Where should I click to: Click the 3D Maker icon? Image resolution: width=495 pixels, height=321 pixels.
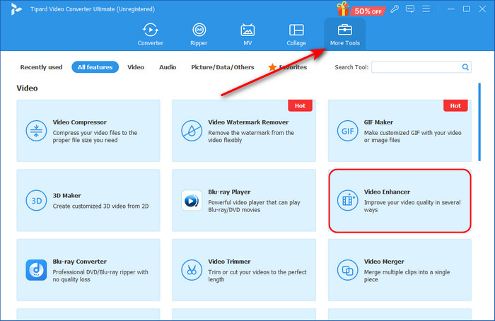36,200
